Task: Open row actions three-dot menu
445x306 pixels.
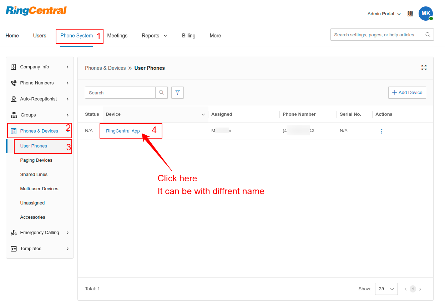Action: click(x=381, y=131)
